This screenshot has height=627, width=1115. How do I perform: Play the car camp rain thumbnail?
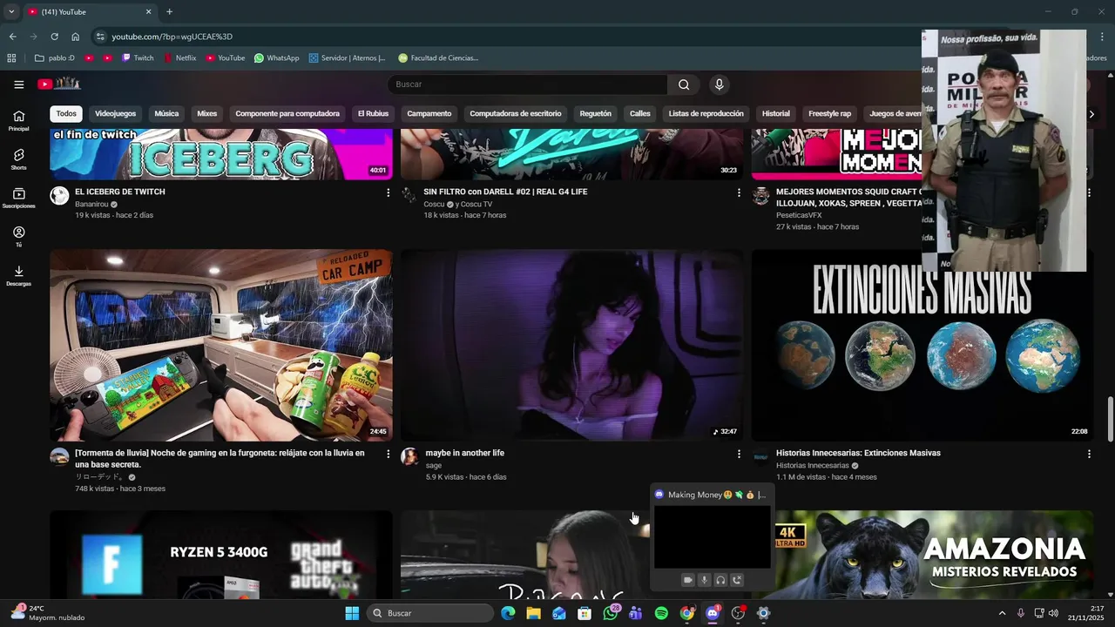[x=221, y=346]
